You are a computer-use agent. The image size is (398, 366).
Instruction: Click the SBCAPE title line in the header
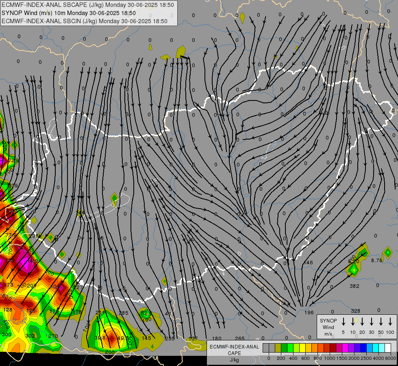(88, 5)
